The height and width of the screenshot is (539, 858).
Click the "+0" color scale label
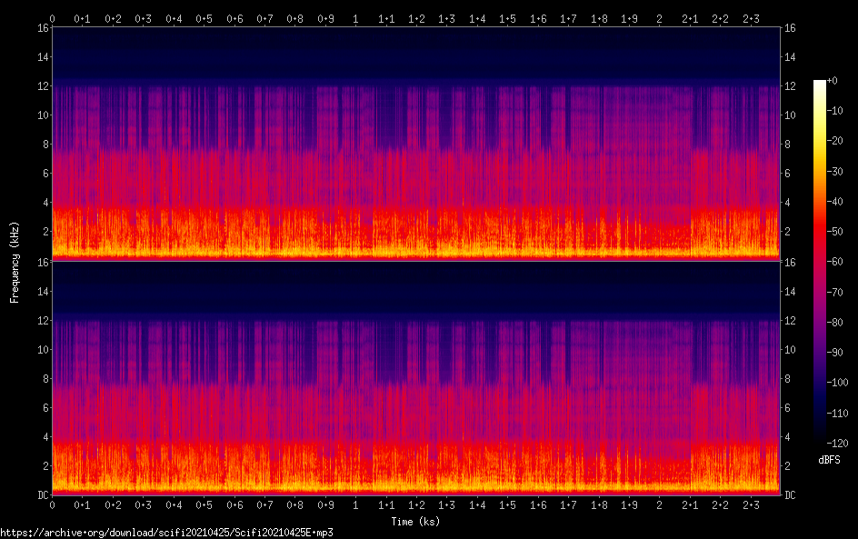pos(832,80)
